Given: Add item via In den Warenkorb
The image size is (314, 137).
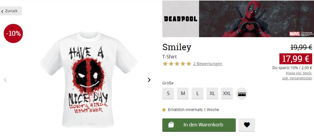Looking at the screenshot, I should 199,125.
